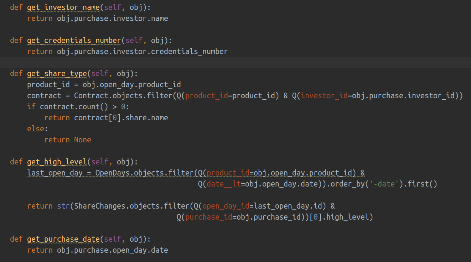471x262 pixels.
Task: Click the 'product_id = obj.open_day.product_id' line
Action: 104,84
